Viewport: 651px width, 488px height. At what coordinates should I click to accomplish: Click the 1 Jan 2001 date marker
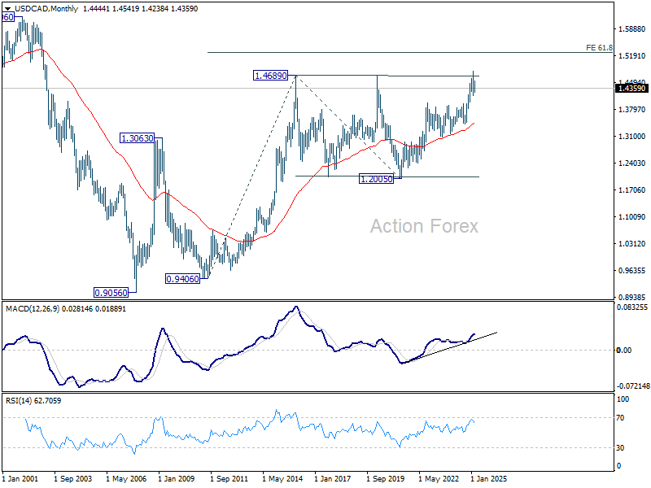click(x=20, y=479)
